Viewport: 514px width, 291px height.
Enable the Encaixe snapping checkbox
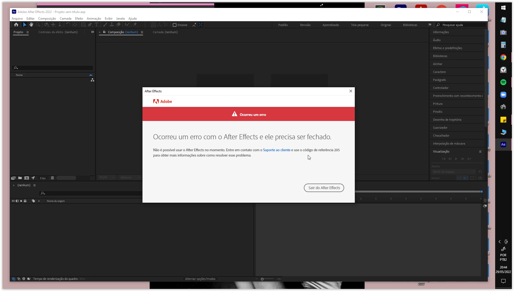tap(175, 25)
